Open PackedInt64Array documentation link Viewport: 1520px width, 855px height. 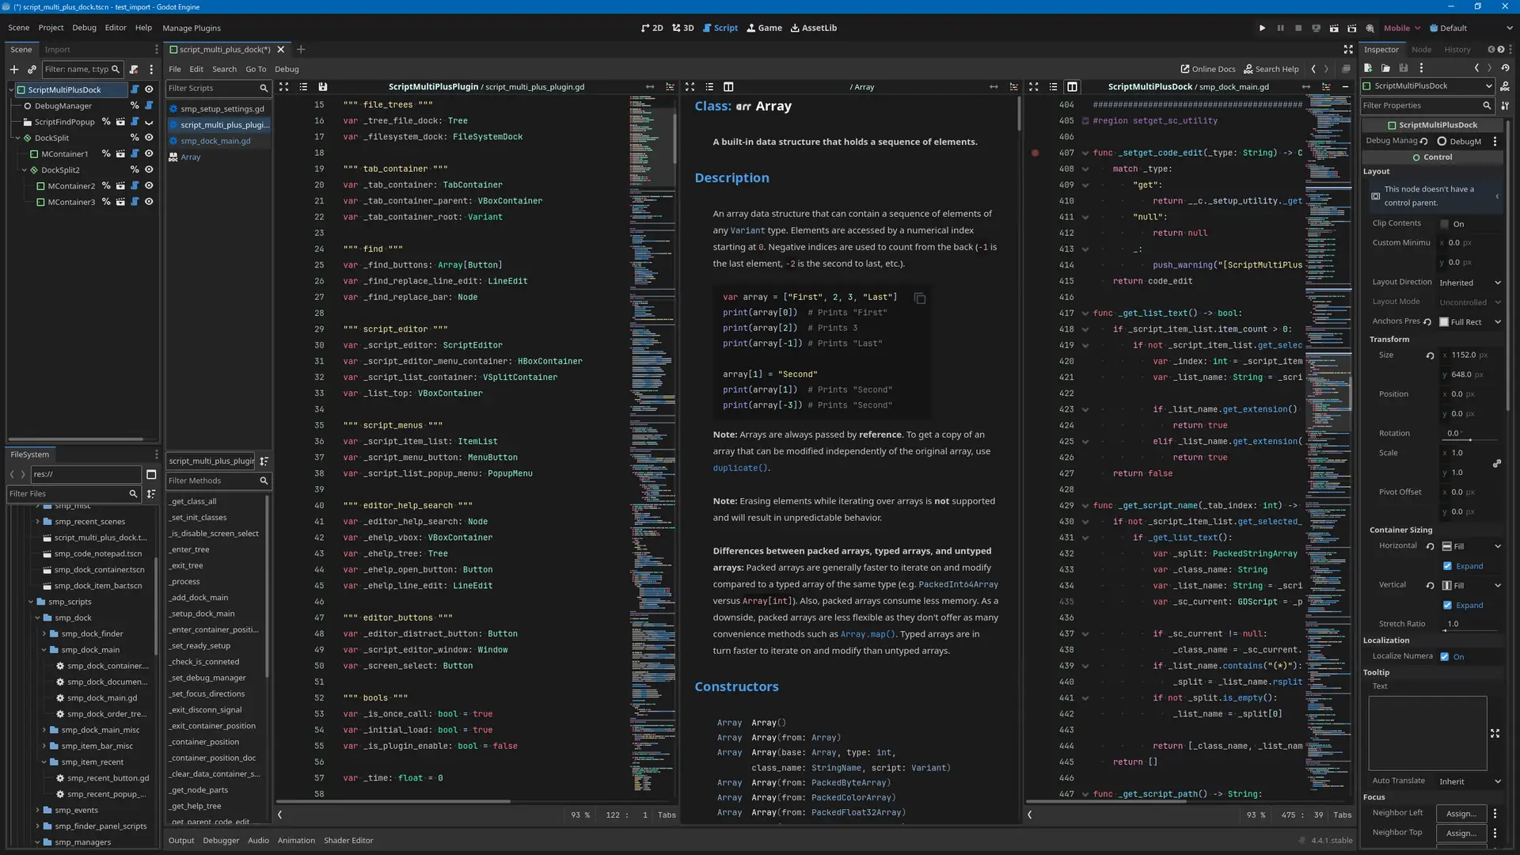pos(958,584)
